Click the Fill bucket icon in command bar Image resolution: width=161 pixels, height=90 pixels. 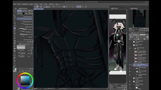(64, 7)
